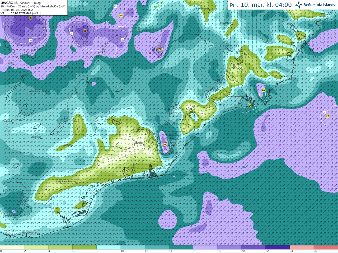
Task: Pick the green 4–6 legend swatch
Action: (60, 247)
